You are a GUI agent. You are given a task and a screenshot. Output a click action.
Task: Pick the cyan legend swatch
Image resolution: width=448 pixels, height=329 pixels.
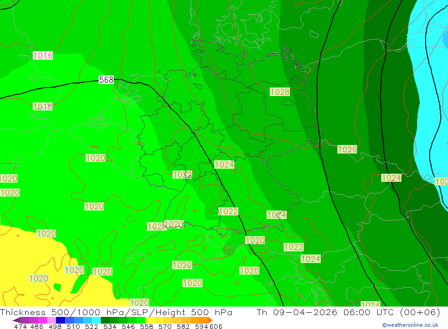[x=96, y=320]
